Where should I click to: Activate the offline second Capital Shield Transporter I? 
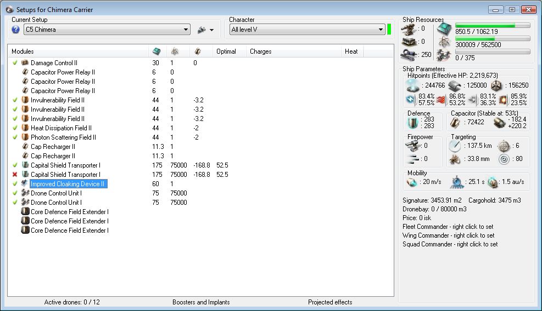coord(15,175)
